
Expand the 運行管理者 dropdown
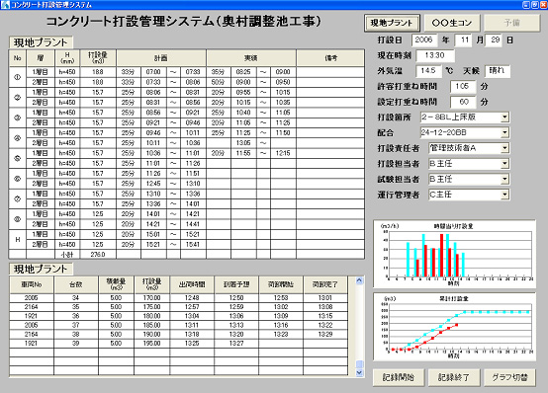pyautogui.click(x=504, y=195)
